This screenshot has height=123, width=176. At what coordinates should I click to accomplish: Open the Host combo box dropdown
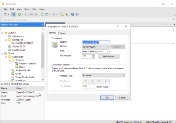point(108,51)
